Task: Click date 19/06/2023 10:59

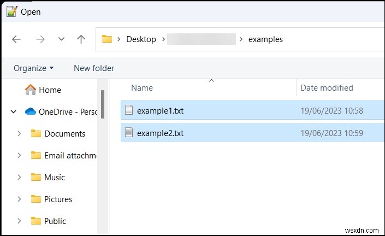Action: 332,133
